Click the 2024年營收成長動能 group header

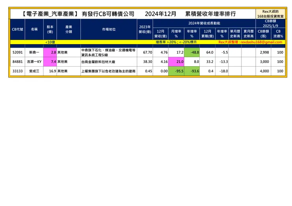click(204, 23)
